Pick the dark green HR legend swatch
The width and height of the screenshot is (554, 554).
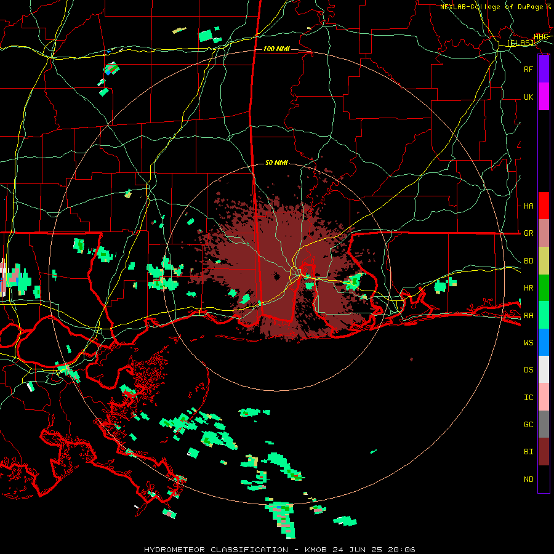pos(544,288)
